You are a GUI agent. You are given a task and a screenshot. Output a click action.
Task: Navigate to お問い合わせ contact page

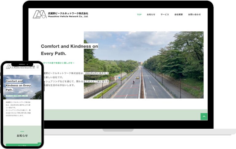pyautogui.click(x=194, y=14)
